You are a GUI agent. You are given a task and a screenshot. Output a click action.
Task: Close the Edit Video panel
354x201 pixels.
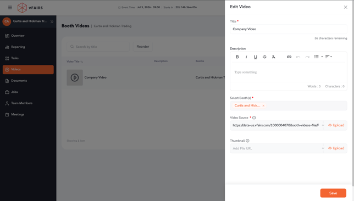(345, 7)
